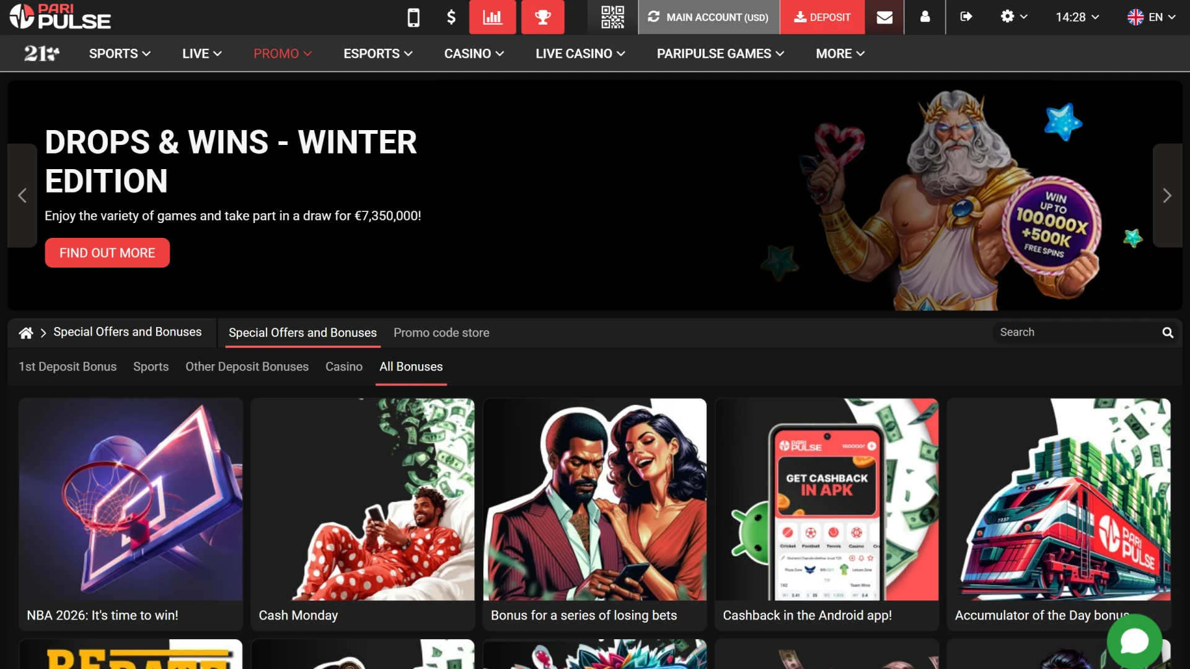
Task: Click the red trophy icon
Action: [x=542, y=17]
